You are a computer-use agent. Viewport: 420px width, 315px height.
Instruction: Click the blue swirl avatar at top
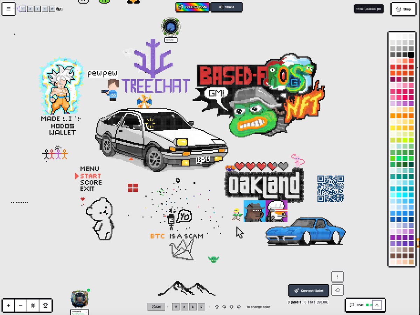point(171,27)
